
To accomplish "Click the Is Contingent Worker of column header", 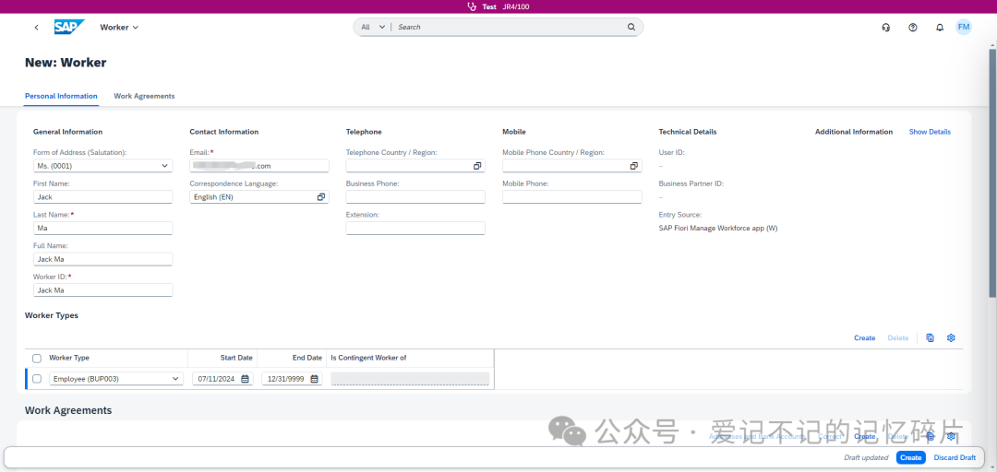I will pos(368,358).
